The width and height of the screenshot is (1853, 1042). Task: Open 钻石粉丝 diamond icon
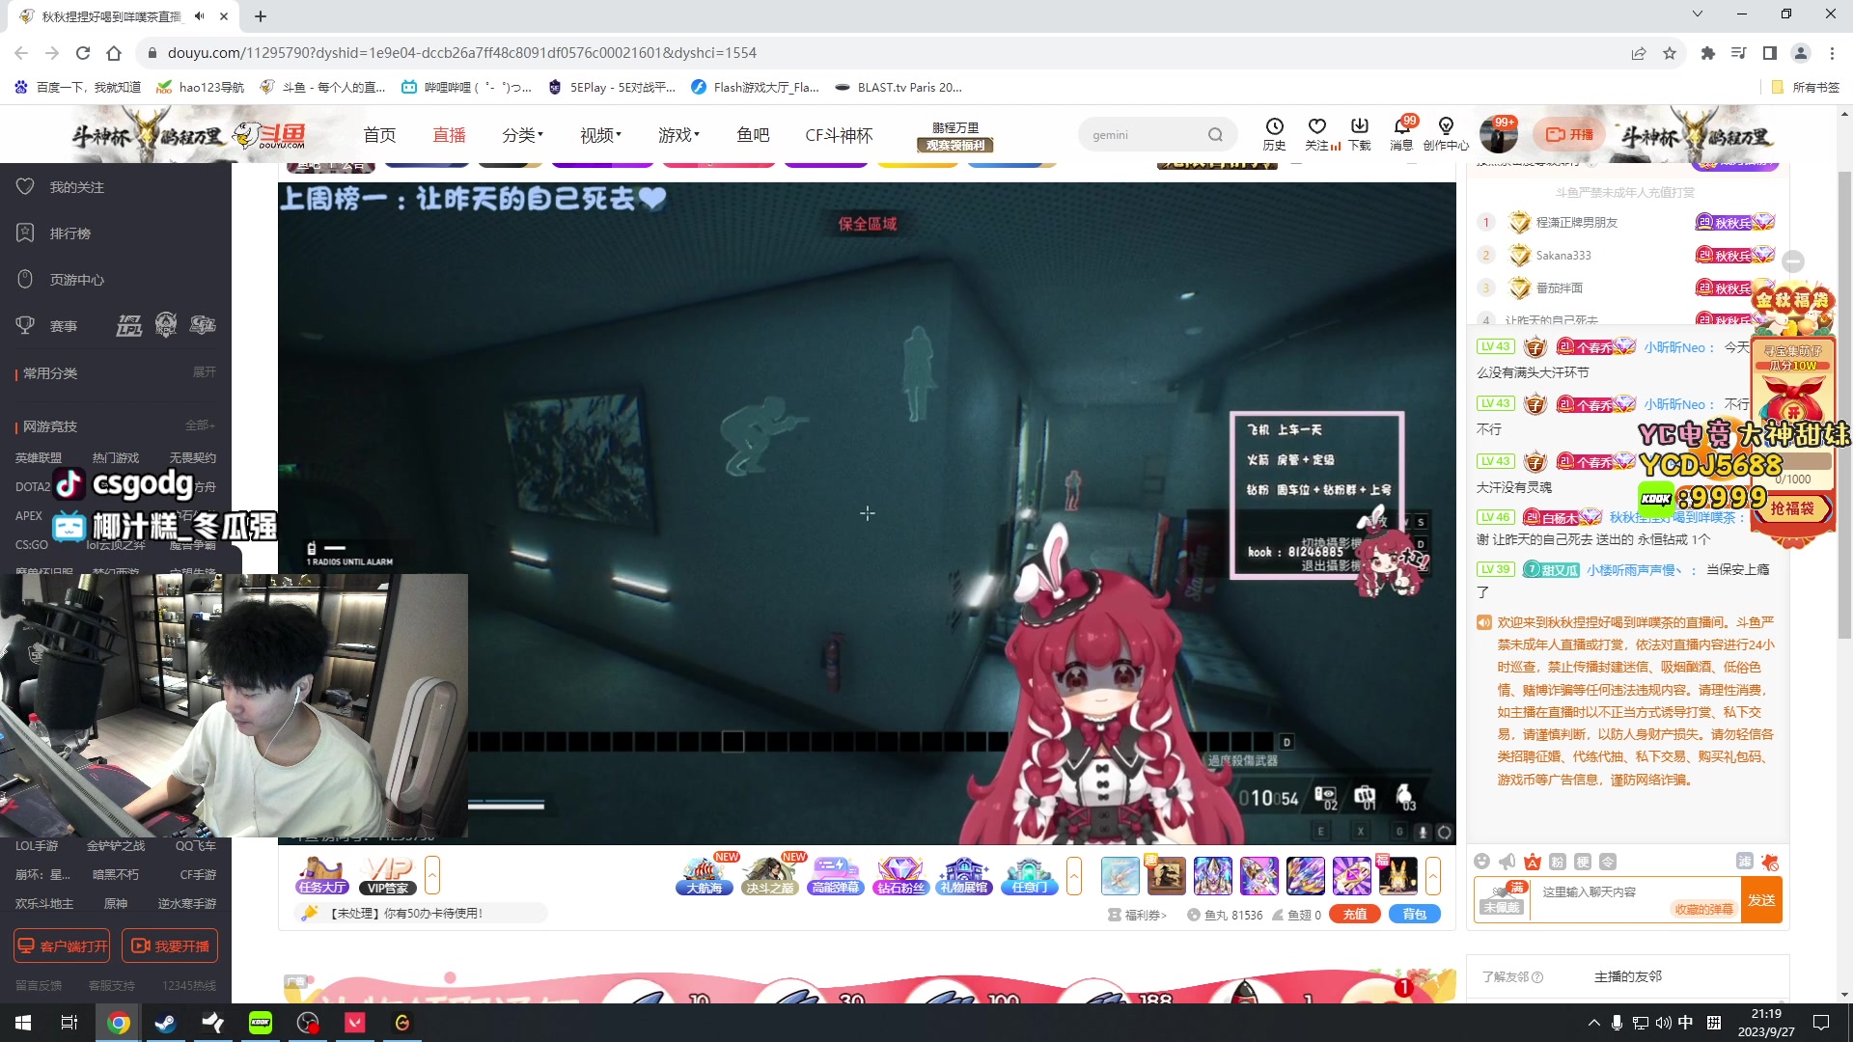[x=900, y=876]
